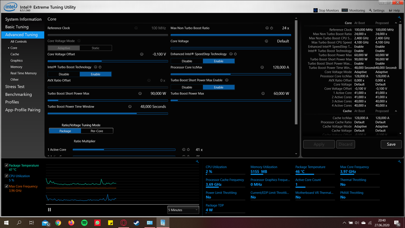Select Advanced Tuning
Screen dimensions: 405x228
(23, 35)
